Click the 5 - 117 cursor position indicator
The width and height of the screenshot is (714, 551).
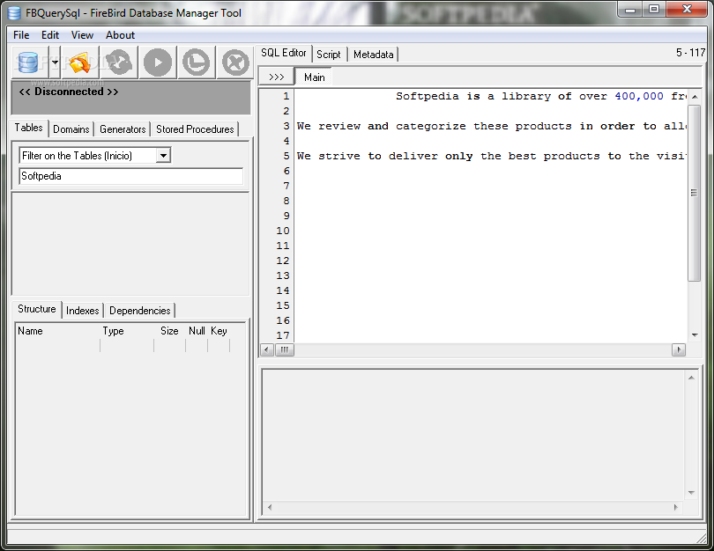[690, 53]
